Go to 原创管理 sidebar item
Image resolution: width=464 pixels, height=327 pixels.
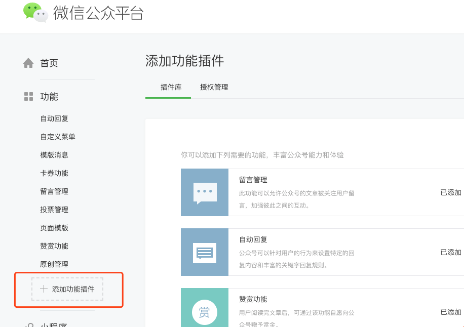point(54,264)
